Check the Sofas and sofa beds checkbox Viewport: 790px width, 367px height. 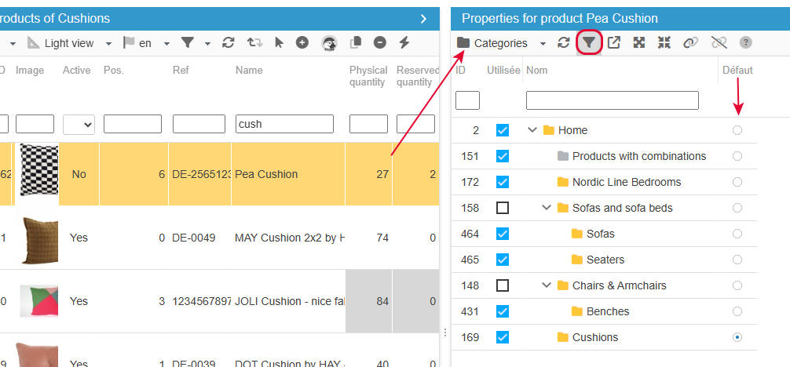click(x=503, y=208)
